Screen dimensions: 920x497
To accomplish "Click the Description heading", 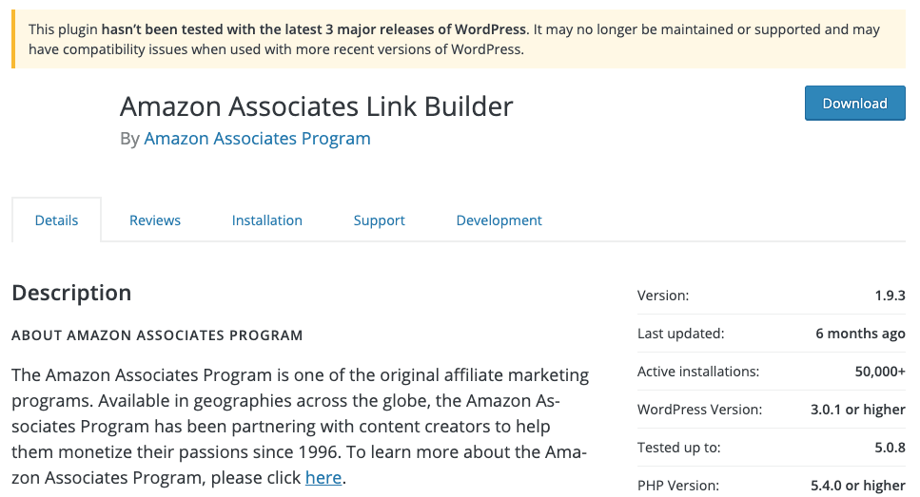I will pyautogui.click(x=71, y=293).
